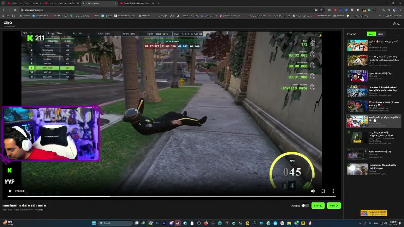Open File Explorer from the taskbar

[289, 223]
